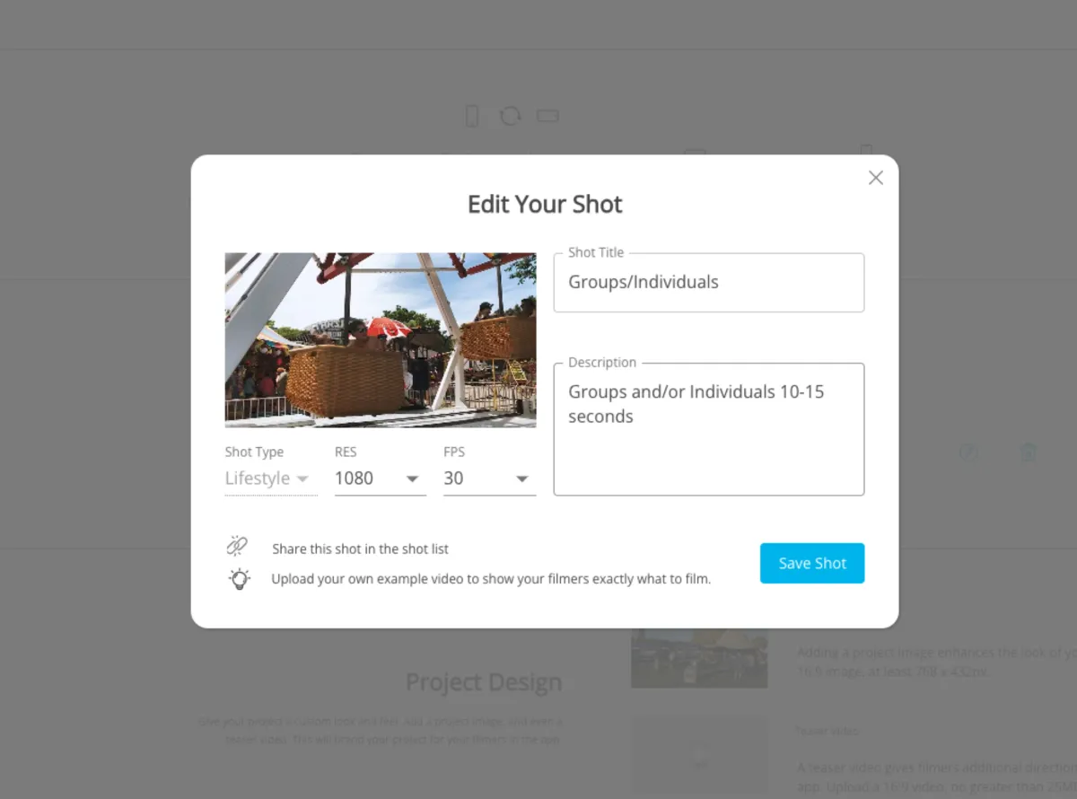
Task: Click the dimmed rotate orientation icon
Action: click(x=510, y=116)
